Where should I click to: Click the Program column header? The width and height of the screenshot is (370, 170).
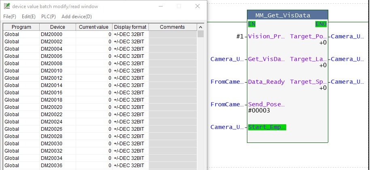click(x=21, y=27)
